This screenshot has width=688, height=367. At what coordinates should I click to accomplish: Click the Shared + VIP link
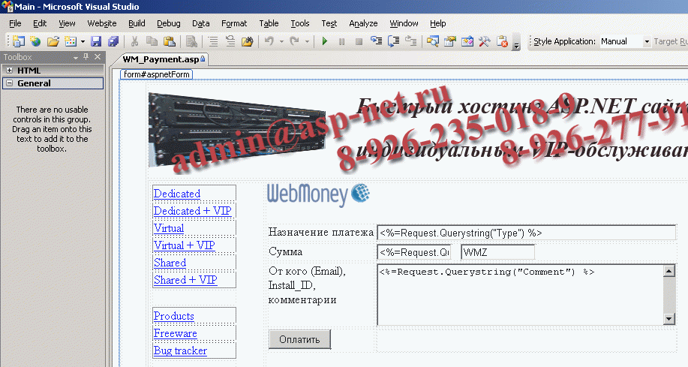(185, 280)
